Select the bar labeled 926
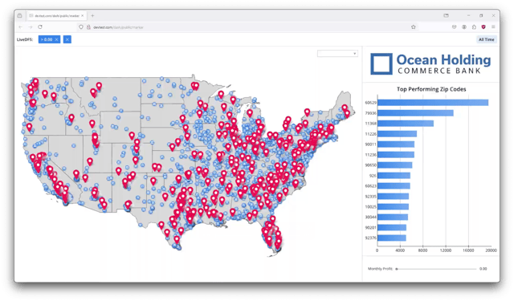 click(x=394, y=176)
